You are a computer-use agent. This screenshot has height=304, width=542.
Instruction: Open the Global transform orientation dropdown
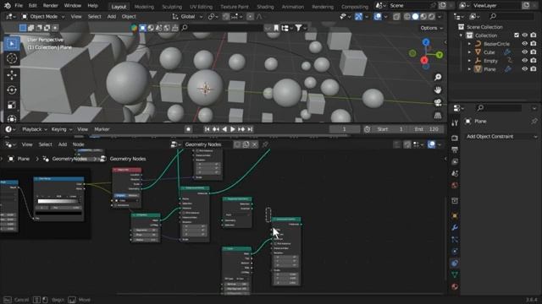tap(187, 17)
